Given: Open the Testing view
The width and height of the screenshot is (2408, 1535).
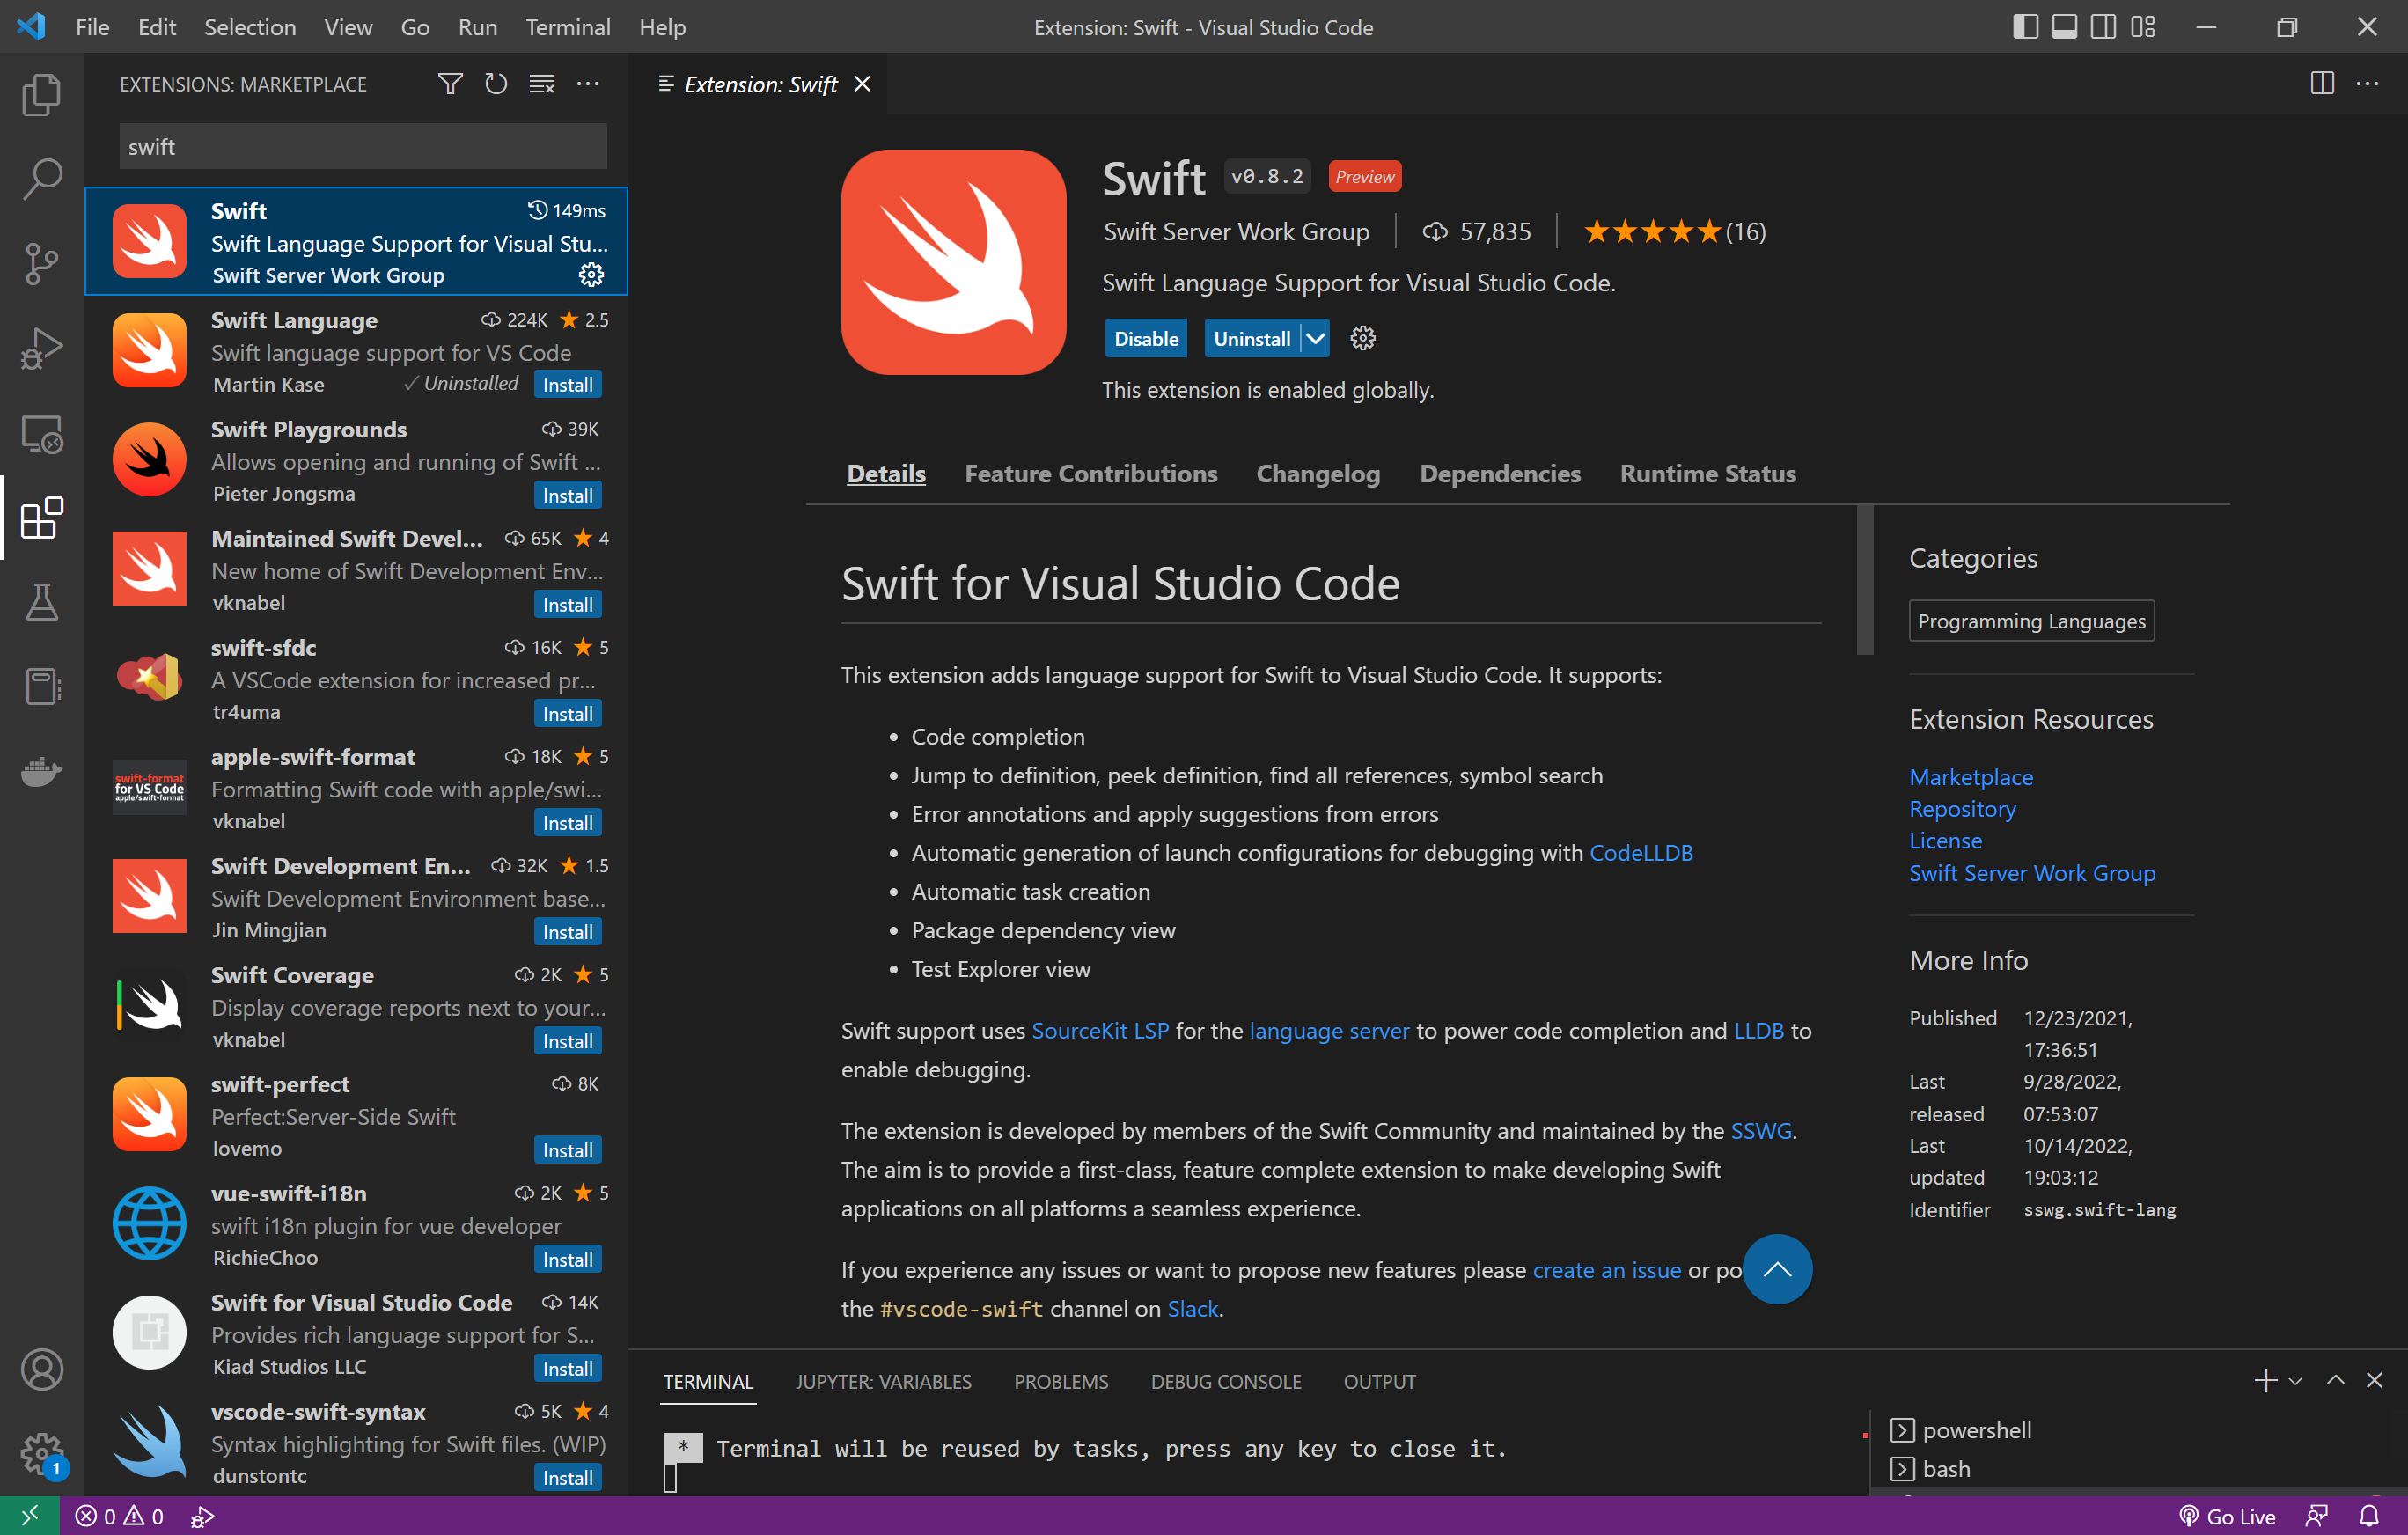Looking at the screenshot, I should point(41,602).
